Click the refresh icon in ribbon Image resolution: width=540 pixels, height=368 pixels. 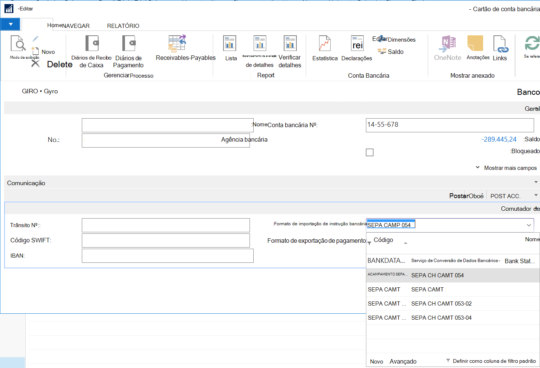[x=532, y=43]
